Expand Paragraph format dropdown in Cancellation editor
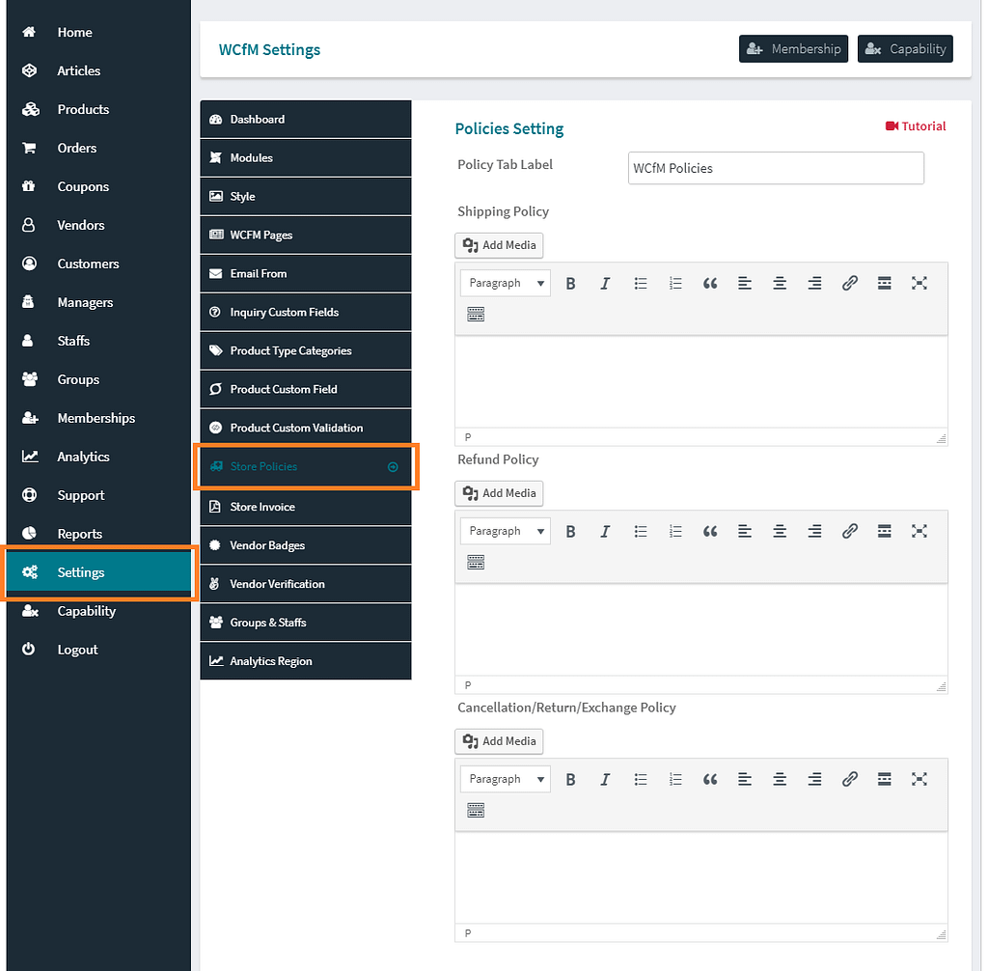988x971 pixels. point(506,779)
